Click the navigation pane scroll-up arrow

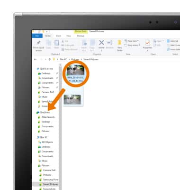point(60,65)
